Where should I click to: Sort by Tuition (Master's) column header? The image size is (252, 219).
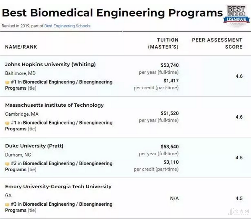click(x=163, y=43)
